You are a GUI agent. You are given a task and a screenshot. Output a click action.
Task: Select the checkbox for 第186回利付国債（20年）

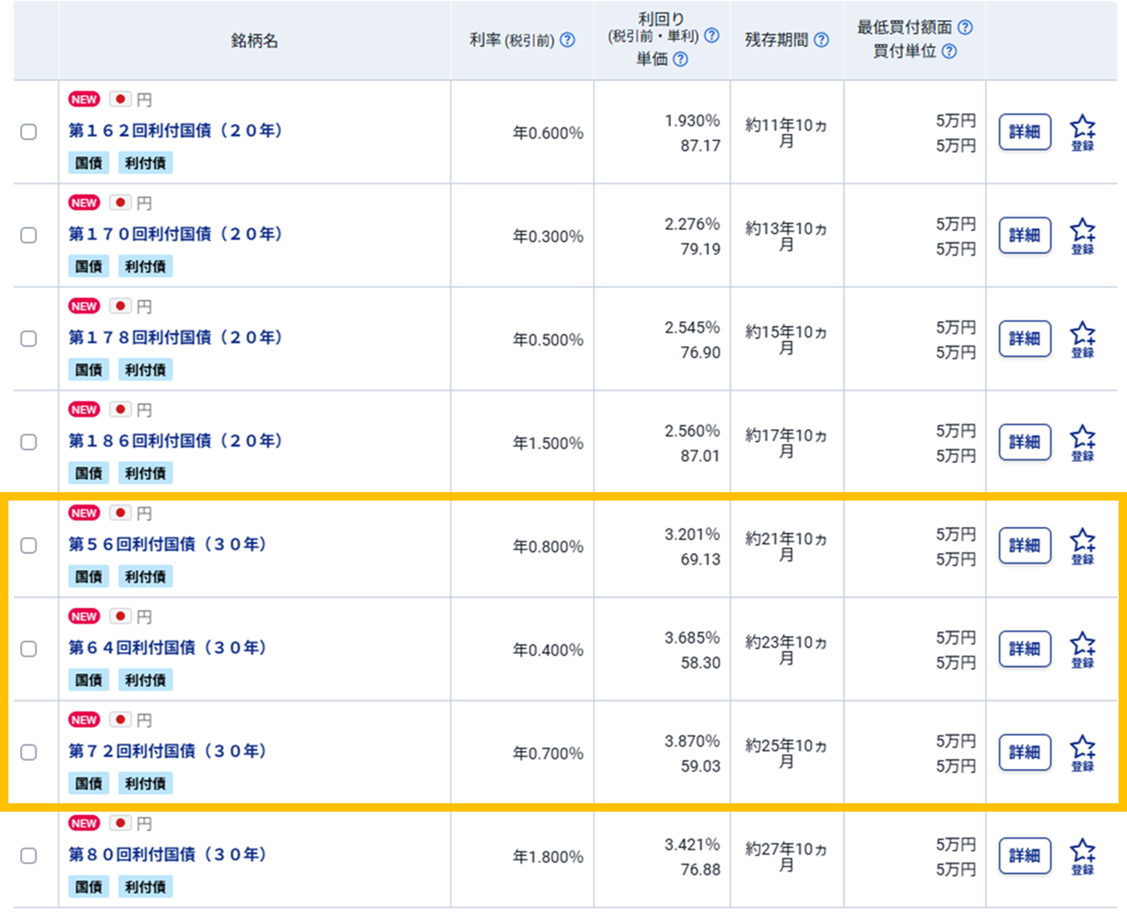(29, 442)
